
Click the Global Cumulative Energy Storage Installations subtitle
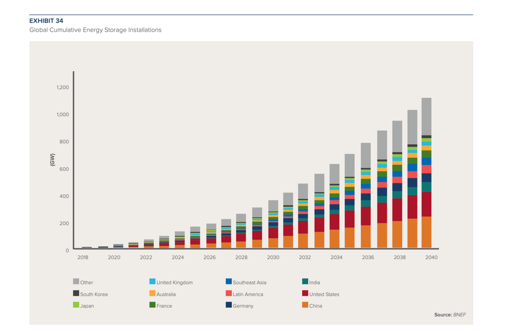click(x=95, y=30)
